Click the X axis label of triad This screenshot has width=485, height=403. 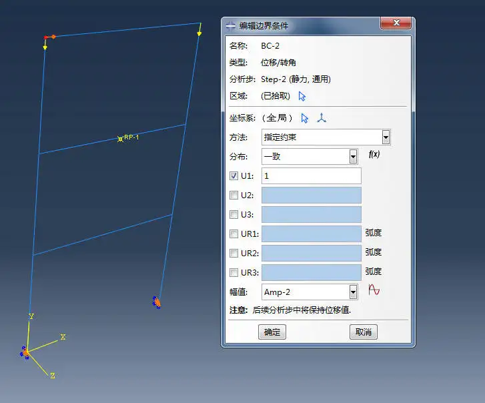coord(63,337)
